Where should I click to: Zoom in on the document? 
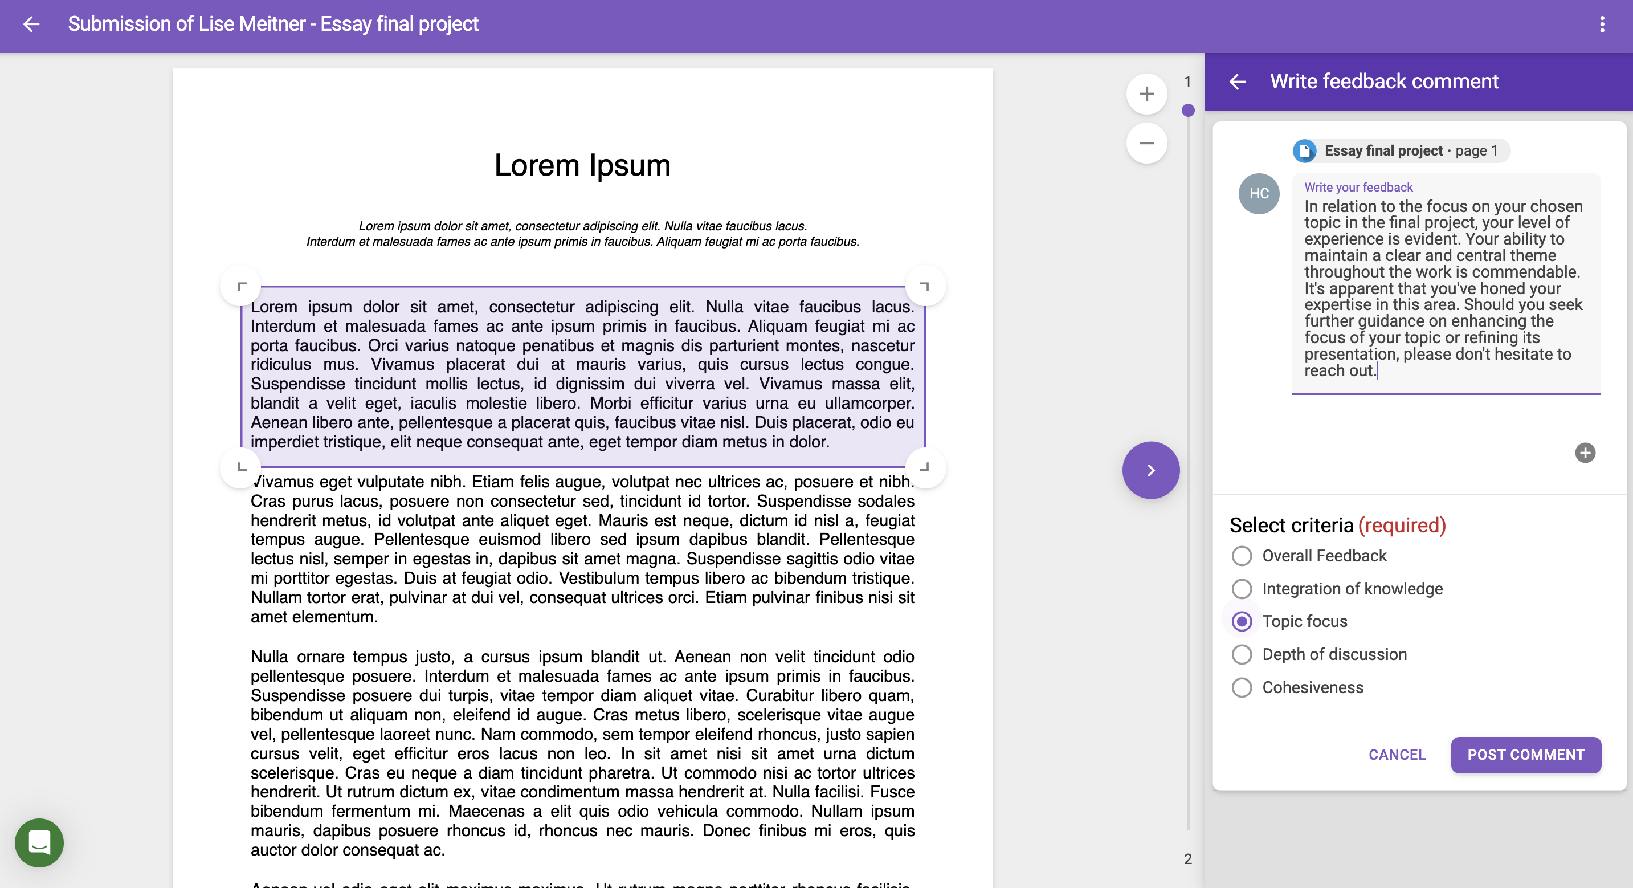pyautogui.click(x=1146, y=94)
